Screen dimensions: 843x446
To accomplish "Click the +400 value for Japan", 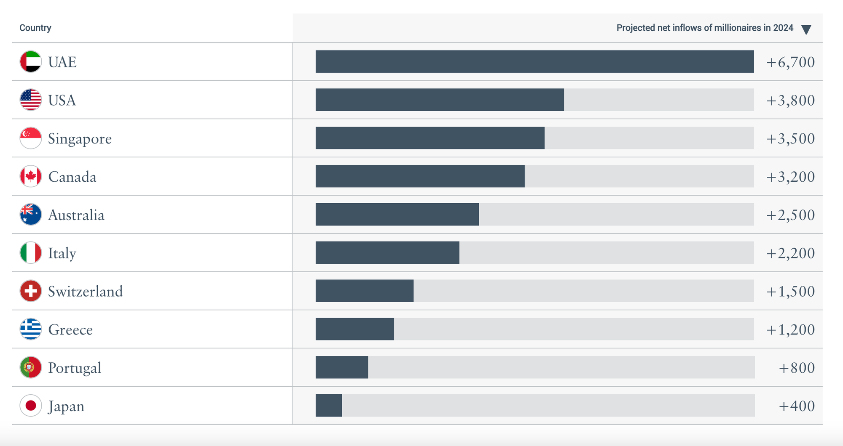I will tap(797, 406).
